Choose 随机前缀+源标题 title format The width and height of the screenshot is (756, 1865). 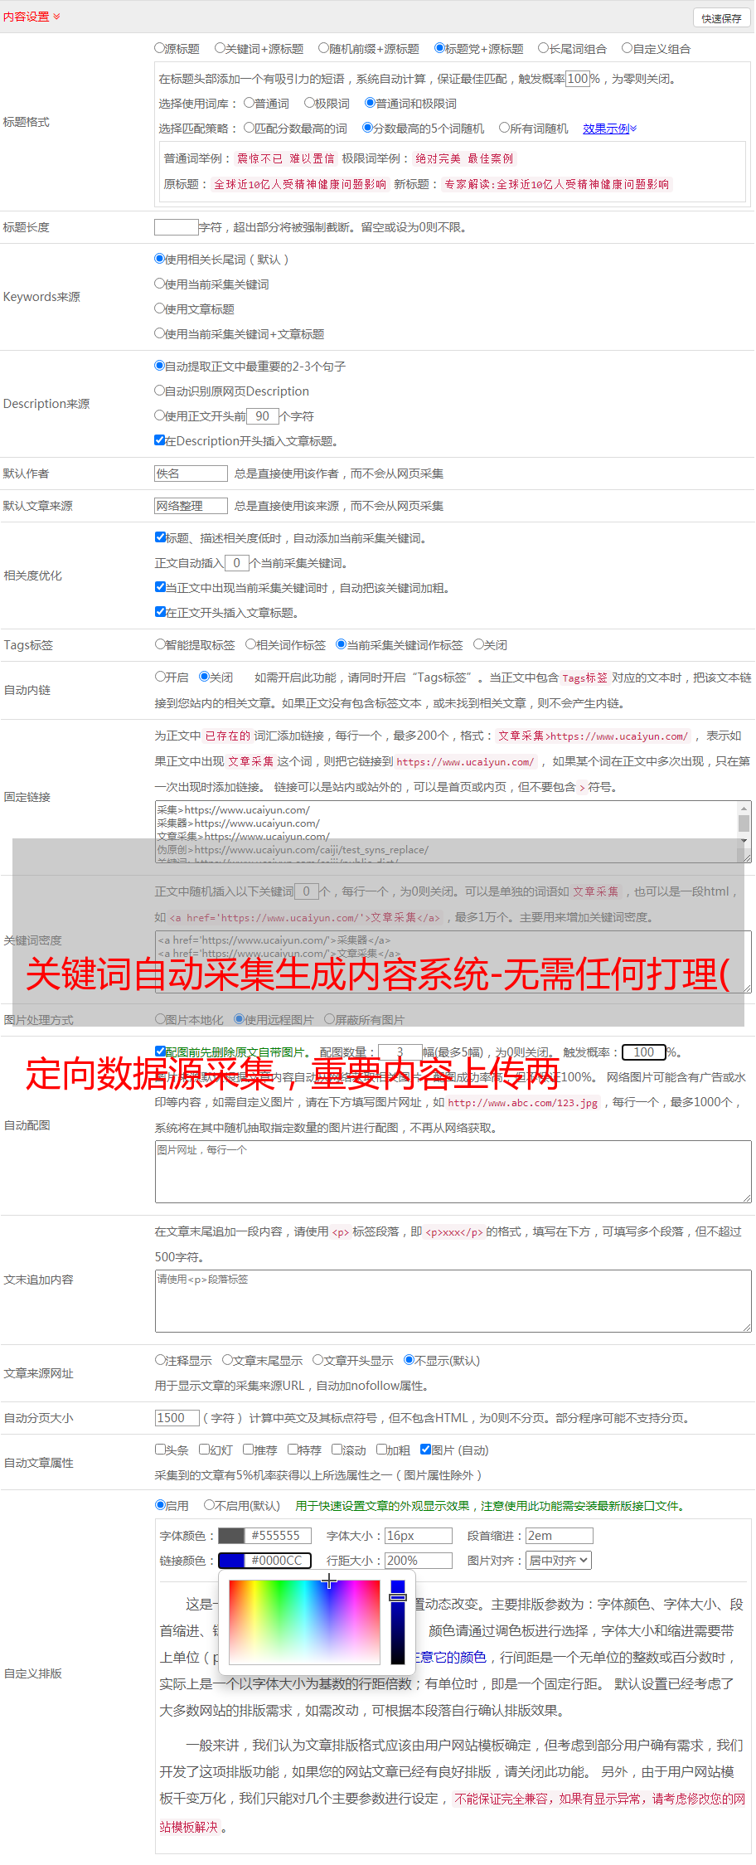pyautogui.click(x=324, y=48)
